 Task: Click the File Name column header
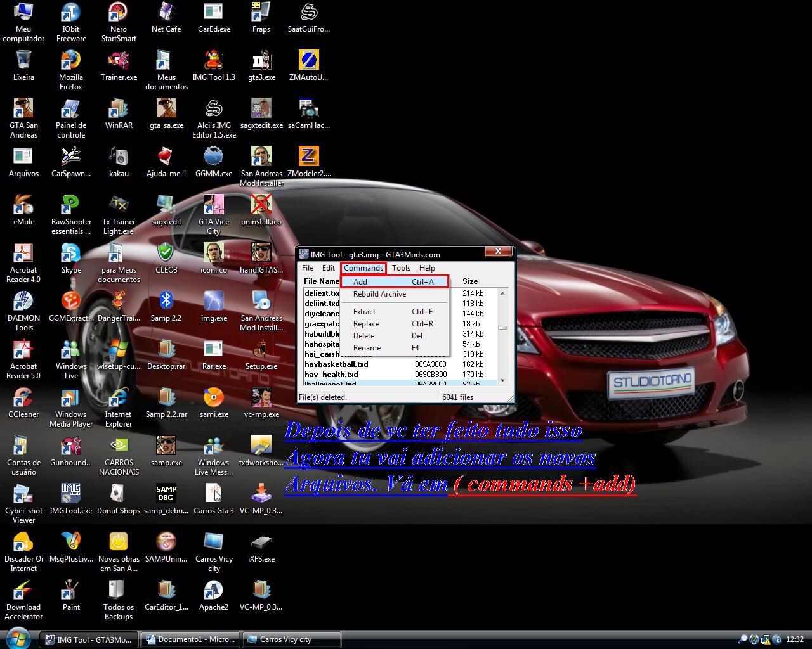tap(322, 281)
